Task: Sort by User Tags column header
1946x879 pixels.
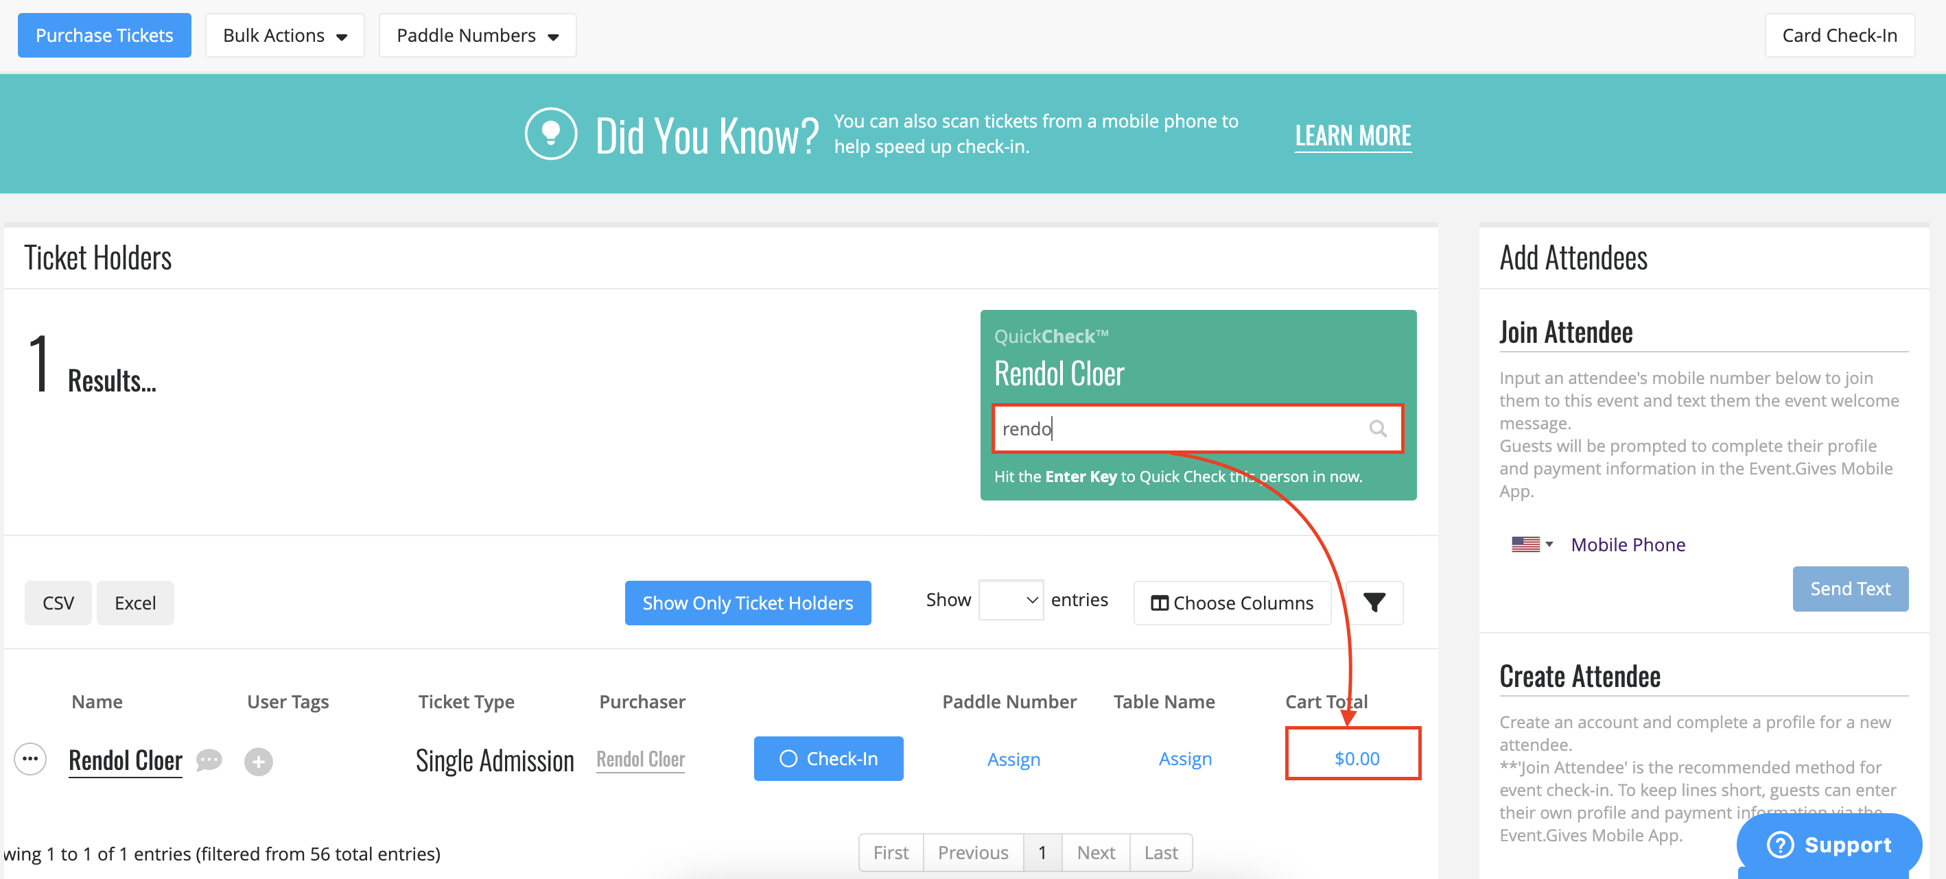Action: pyautogui.click(x=288, y=701)
